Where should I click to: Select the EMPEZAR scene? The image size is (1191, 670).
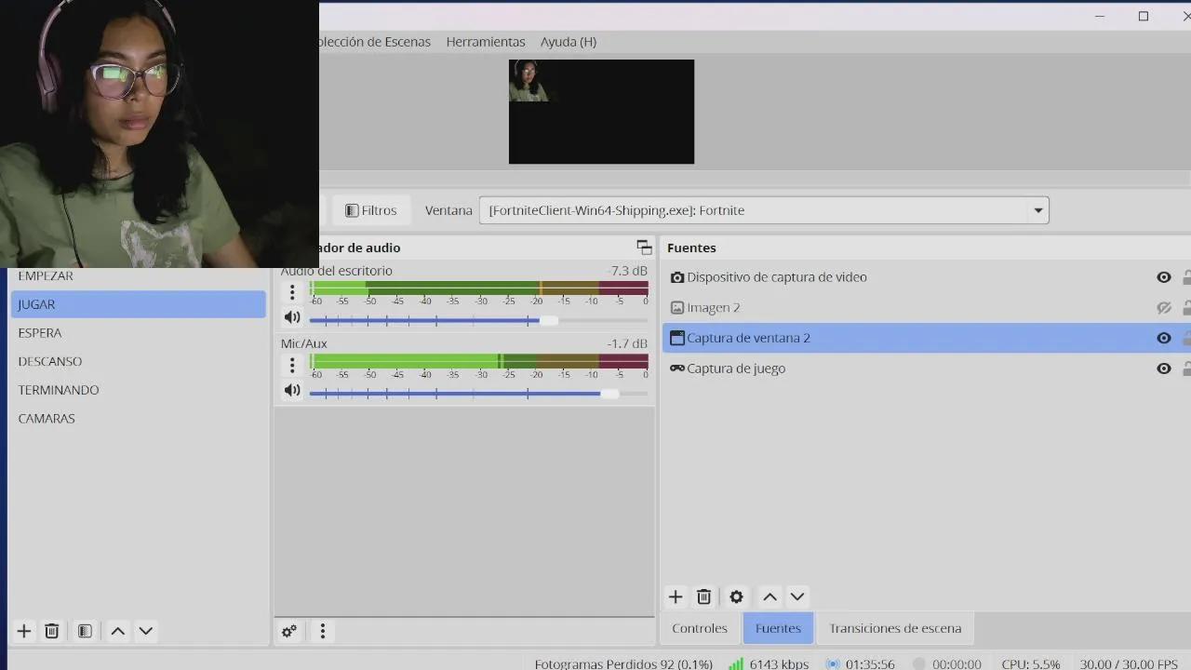pyautogui.click(x=138, y=276)
